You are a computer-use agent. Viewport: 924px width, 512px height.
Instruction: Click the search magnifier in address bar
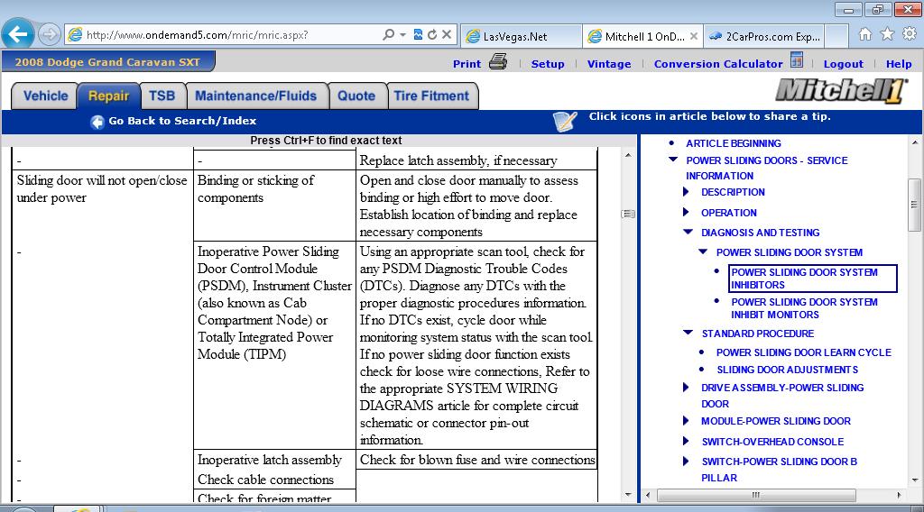point(388,35)
